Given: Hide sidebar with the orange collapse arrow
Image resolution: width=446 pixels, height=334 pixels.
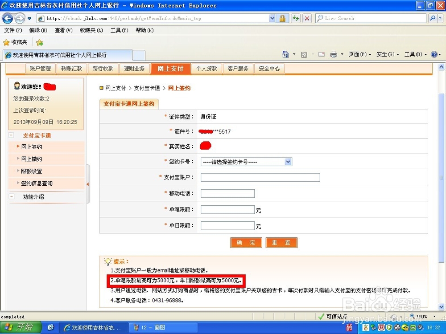Looking at the screenshot, I should pyautogui.click(x=87, y=184).
